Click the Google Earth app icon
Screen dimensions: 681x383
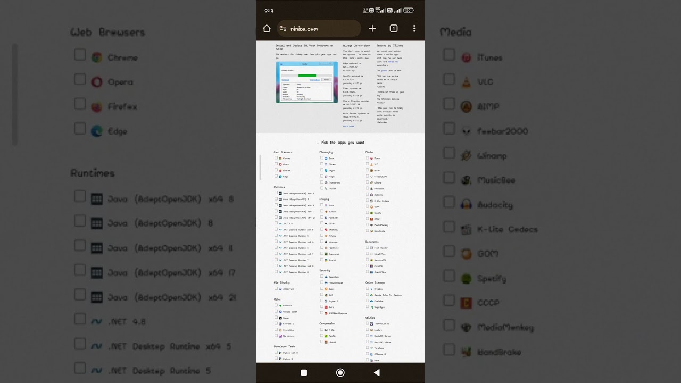(280, 312)
